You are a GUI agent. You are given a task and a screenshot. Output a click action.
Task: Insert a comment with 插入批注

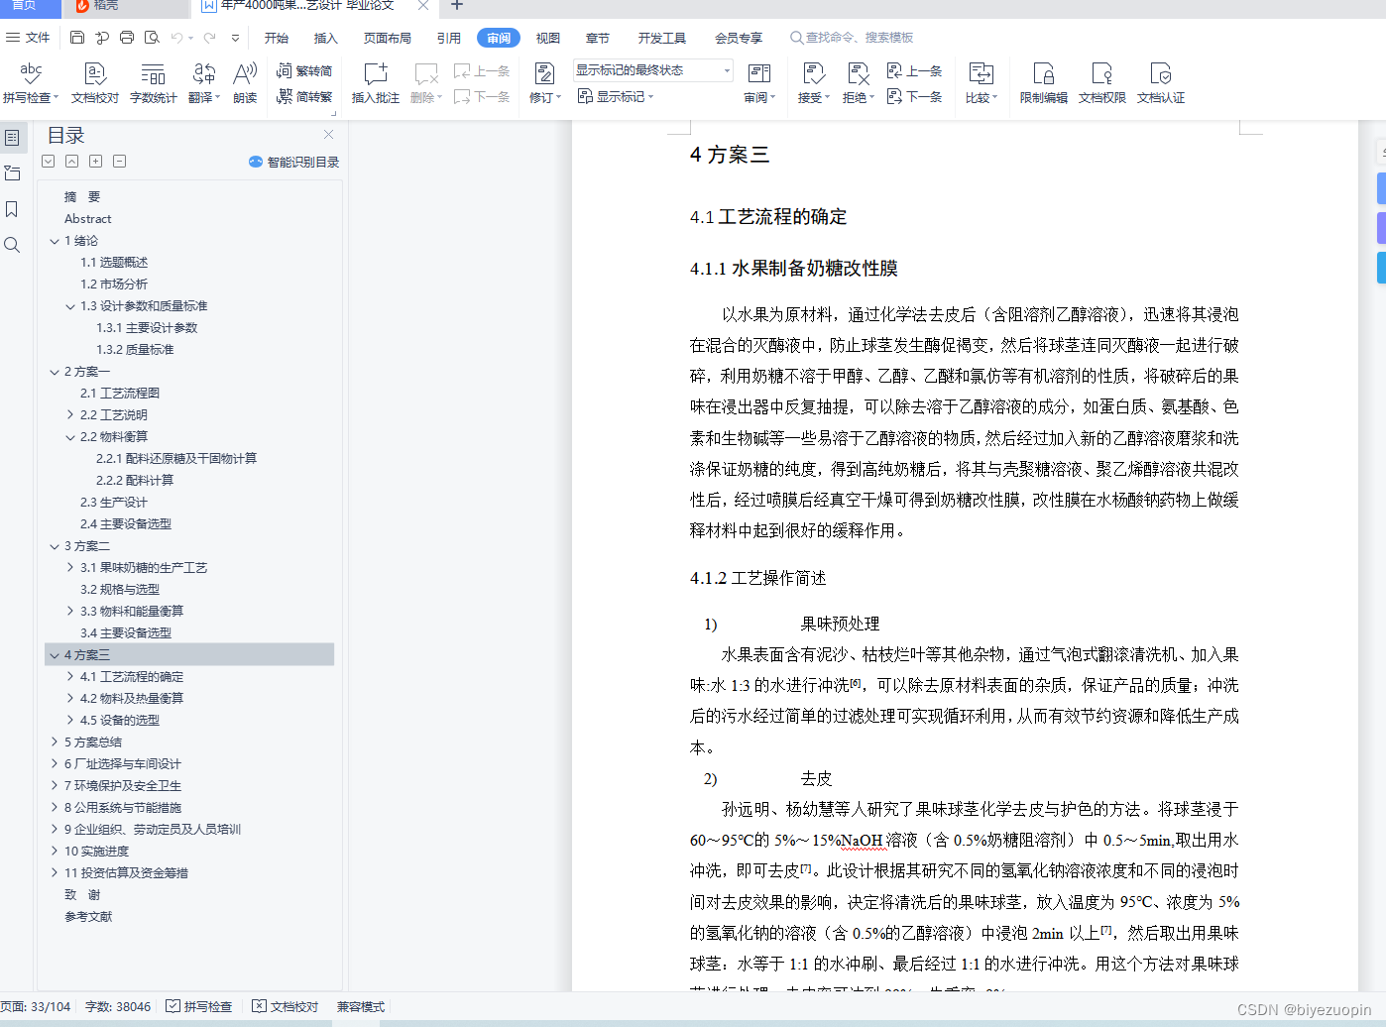[376, 83]
